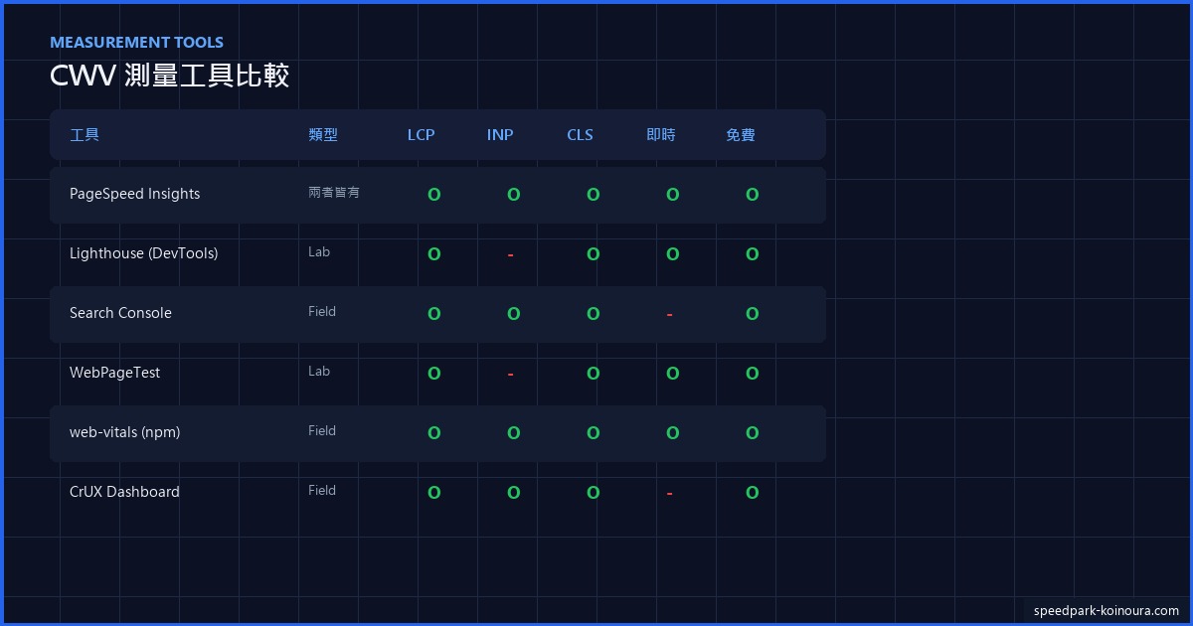Click PageSpeed Insights CLS green mark

click(x=593, y=195)
